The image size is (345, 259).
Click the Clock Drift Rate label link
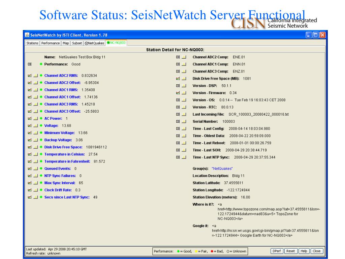point(58,190)
